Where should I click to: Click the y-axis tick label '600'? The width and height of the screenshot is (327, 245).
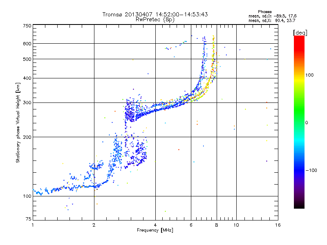point(27,44)
